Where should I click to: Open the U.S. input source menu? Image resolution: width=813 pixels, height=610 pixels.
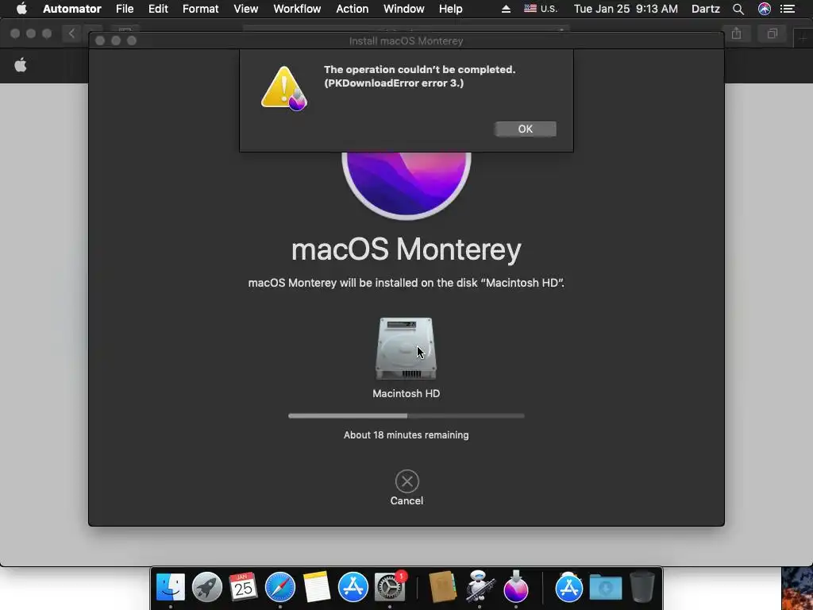541,9
